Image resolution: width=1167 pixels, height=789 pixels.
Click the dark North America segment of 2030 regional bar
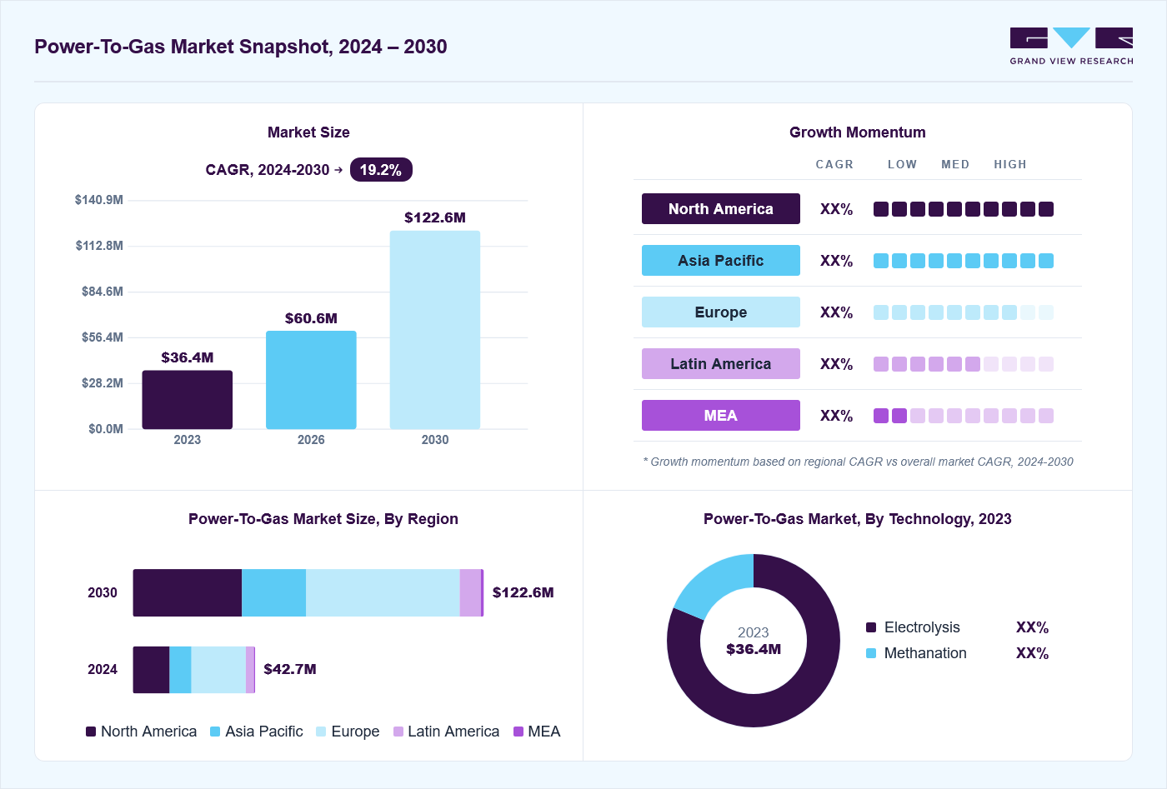[188, 593]
